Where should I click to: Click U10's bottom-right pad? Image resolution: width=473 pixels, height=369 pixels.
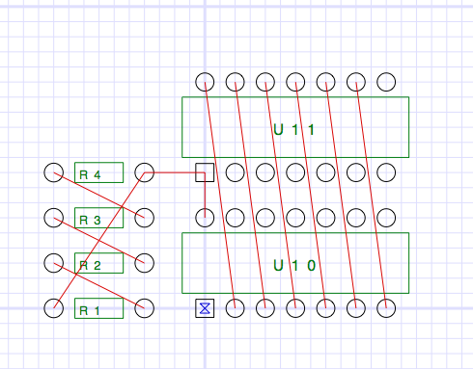click(386, 308)
